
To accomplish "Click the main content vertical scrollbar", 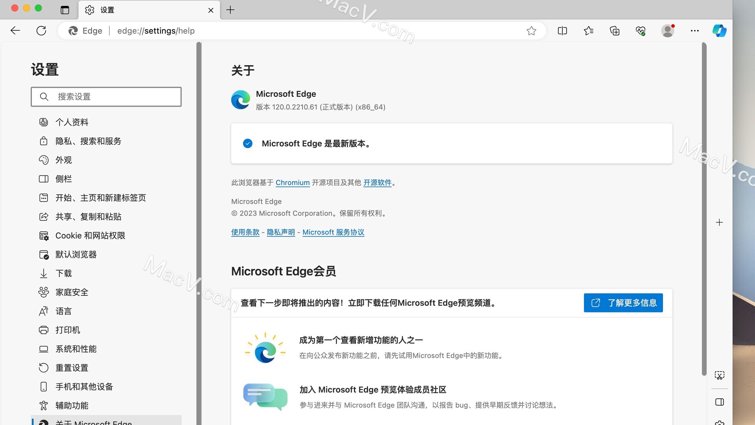I will click(x=704, y=209).
